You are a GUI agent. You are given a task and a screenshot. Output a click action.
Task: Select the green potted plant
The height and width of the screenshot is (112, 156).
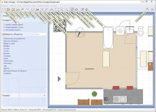94,94
